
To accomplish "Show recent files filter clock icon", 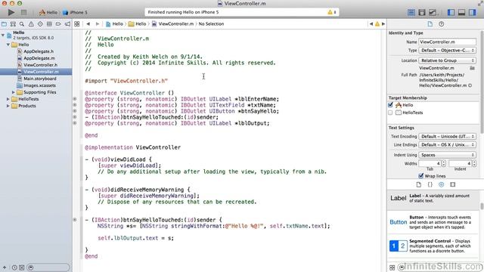I will pos(14,267).
